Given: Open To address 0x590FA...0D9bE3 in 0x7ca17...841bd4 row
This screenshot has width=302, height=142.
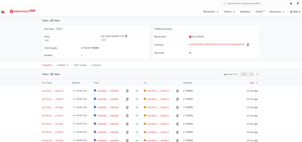Looking at the screenshot, I should pyautogui.click(x=158, y=124).
